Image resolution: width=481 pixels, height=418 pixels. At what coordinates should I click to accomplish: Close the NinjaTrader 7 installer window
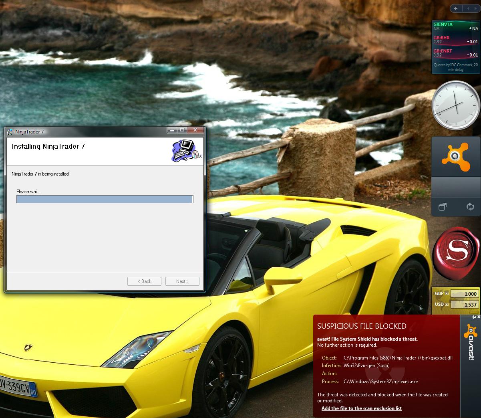coord(195,130)
